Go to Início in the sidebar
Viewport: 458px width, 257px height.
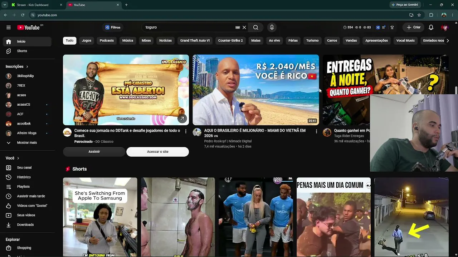(27, 41)
